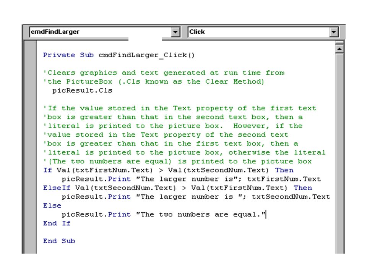Click the 'End If' line
Image resolution: width=367 pixels, height=275 pixels.
(x=57, y=223)
